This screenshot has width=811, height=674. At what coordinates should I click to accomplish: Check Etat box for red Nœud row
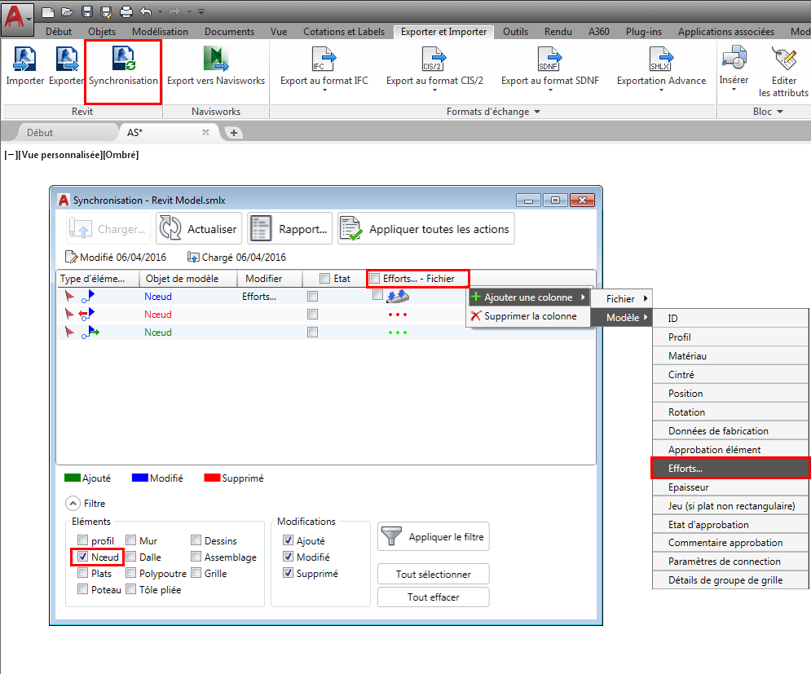(312, 314)
